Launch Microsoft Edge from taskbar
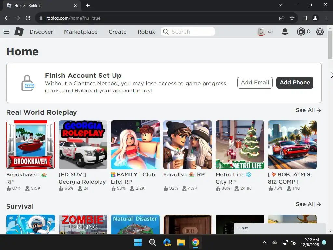333x250 pixels. 167,242
